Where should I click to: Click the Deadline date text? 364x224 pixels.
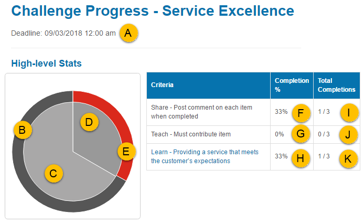[x=63, y=34]
